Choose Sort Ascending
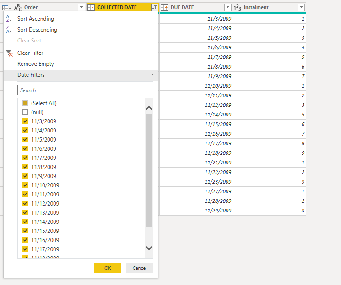 (x=36, y=19)
